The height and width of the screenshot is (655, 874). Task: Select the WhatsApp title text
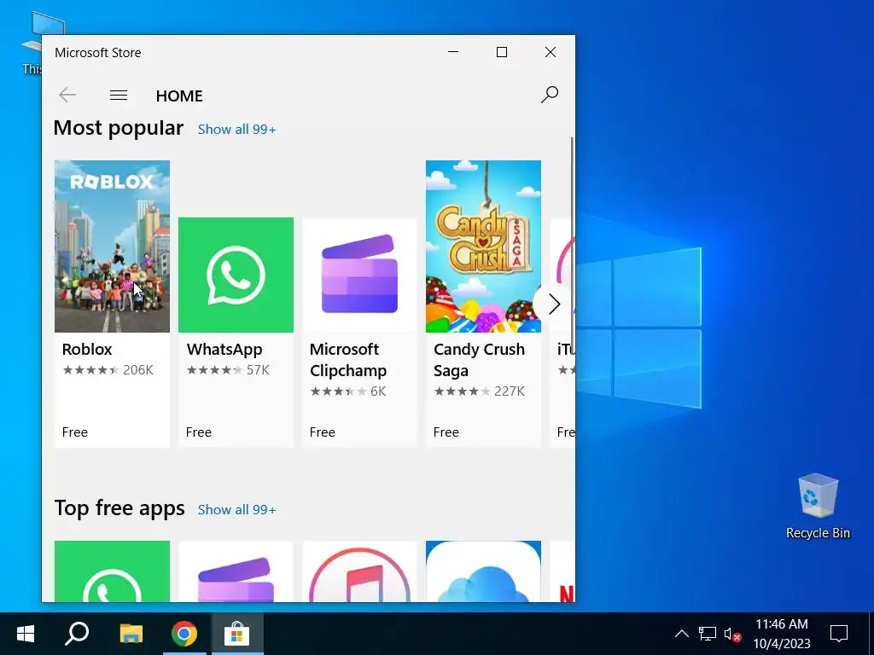pyautogui.click(x=224, y=349)
